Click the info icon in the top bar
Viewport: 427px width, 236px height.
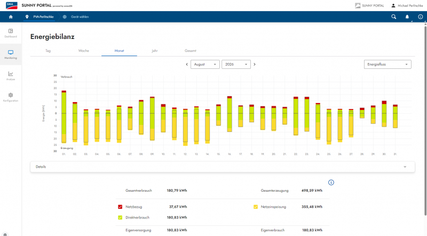(421, 17)
